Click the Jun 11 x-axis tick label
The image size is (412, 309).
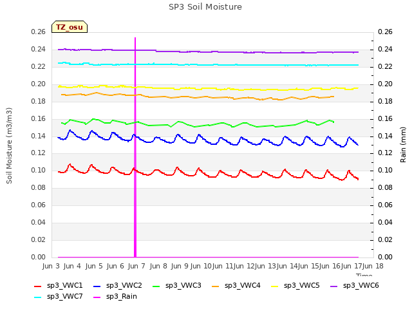tap(222, 266)
